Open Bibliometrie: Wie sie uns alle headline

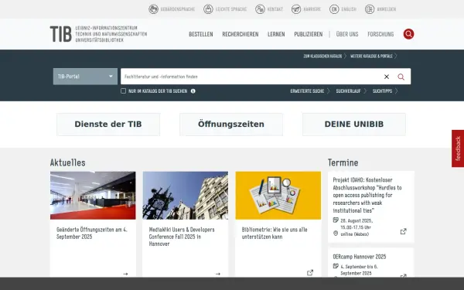pos(275,234)
